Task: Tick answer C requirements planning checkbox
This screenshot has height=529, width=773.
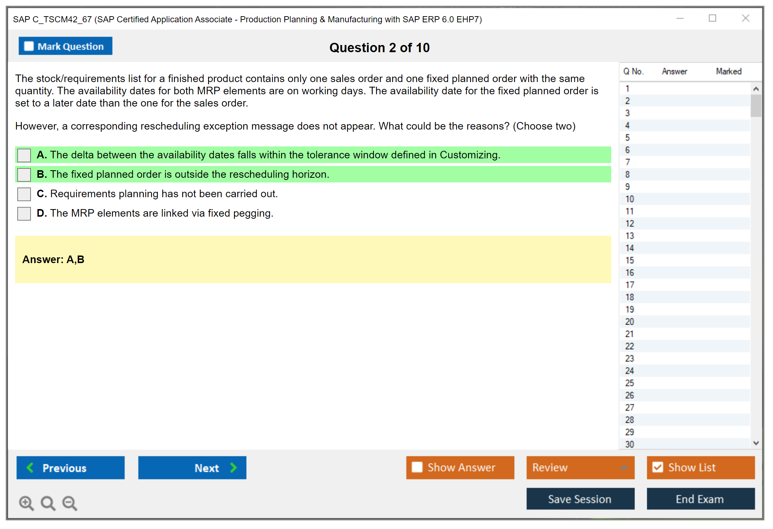Action: pos(24,194)
